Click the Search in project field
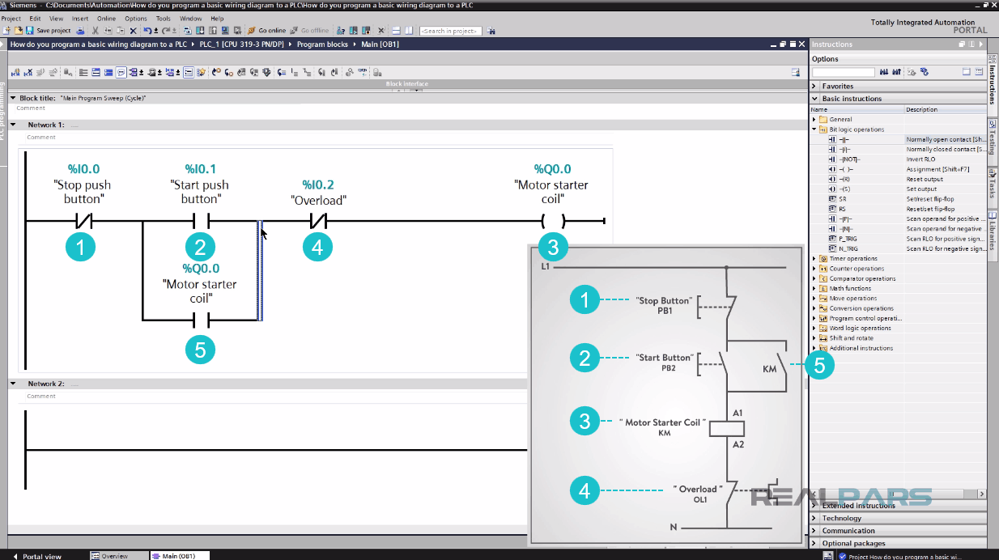Viewport: 999px width, 560px height. pos(451,30)
